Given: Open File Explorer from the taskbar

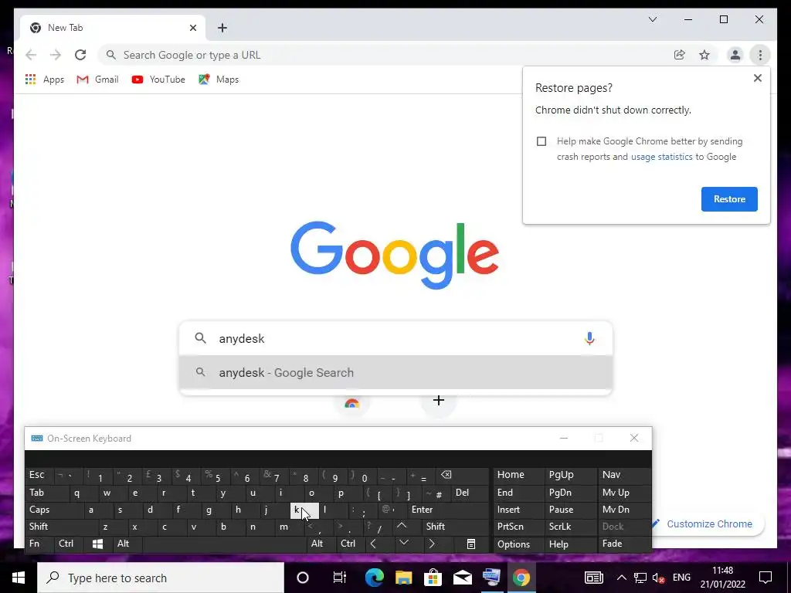Looking at the screenshot, I should pyautogui.click(x=403, y=578).
